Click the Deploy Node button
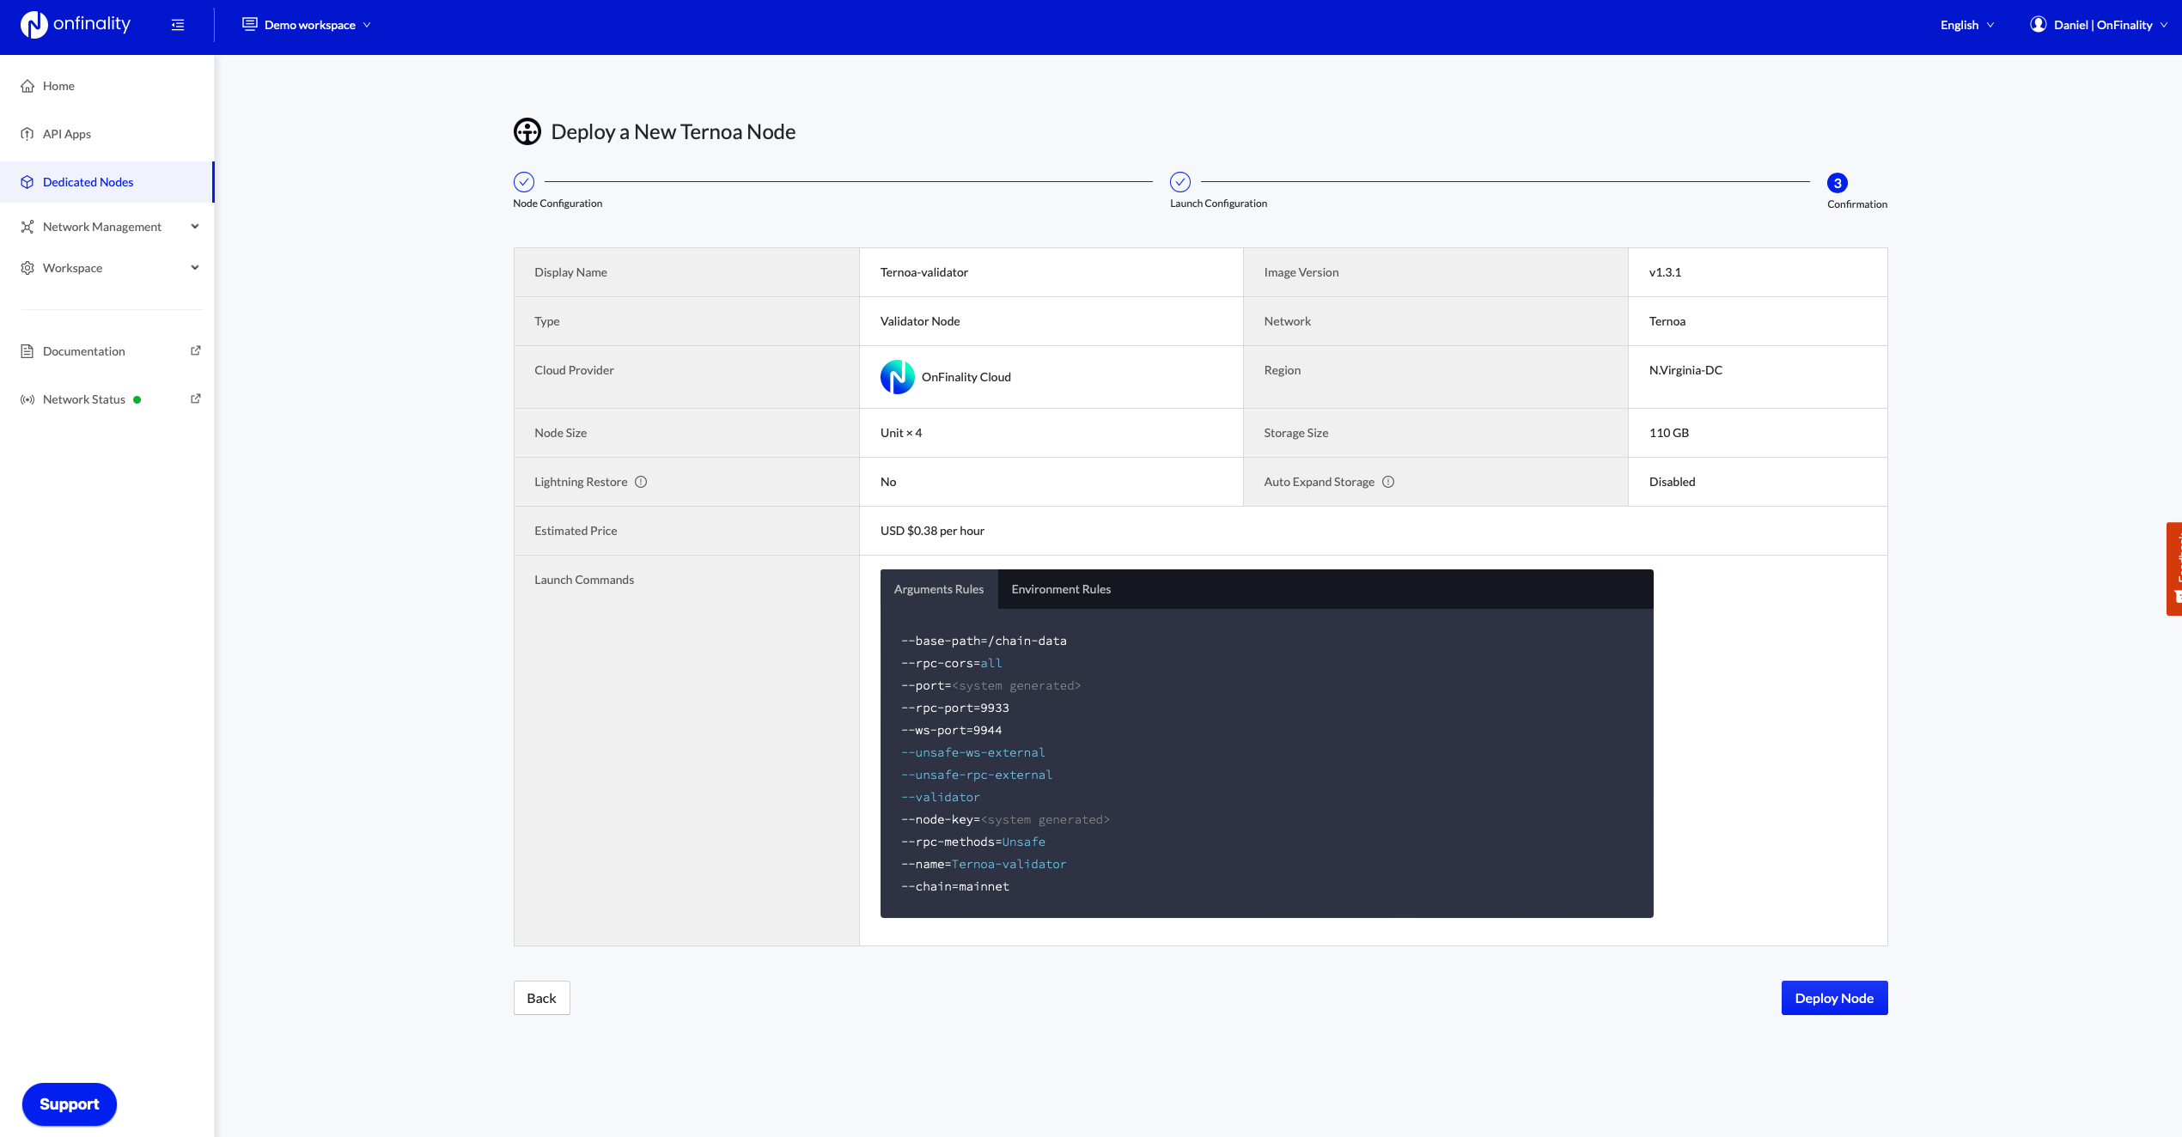This screenshot has height=1137, width=2182. [x=1834, y=998]
